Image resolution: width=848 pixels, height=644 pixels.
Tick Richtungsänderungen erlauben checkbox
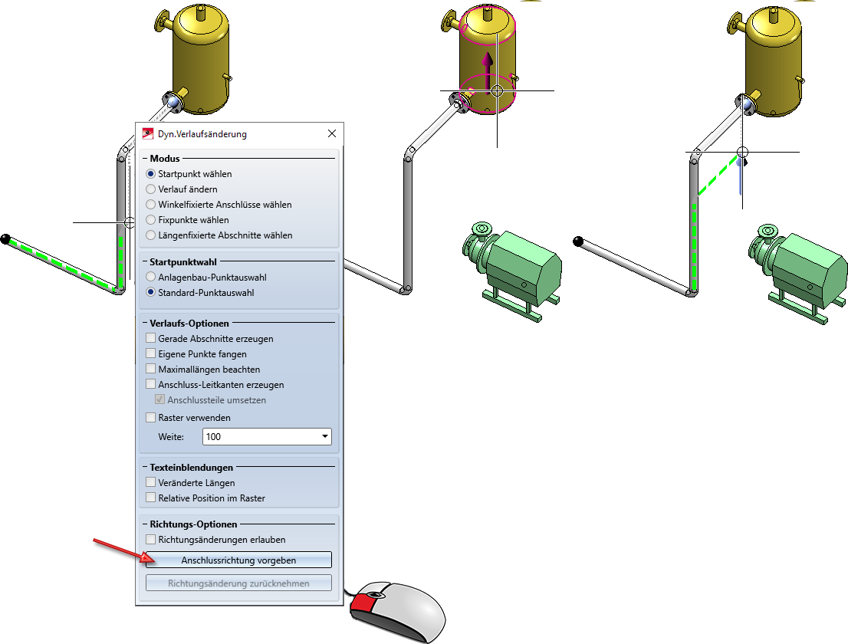click(151, 540)
